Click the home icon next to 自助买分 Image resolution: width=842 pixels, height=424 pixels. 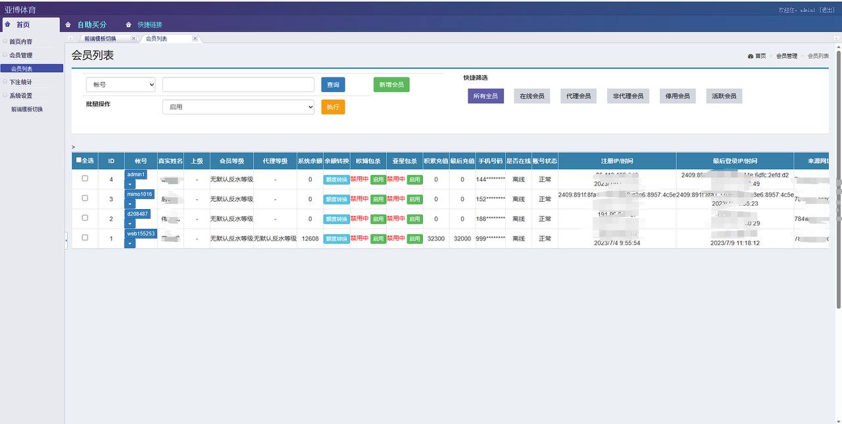[x=68, y=24]
